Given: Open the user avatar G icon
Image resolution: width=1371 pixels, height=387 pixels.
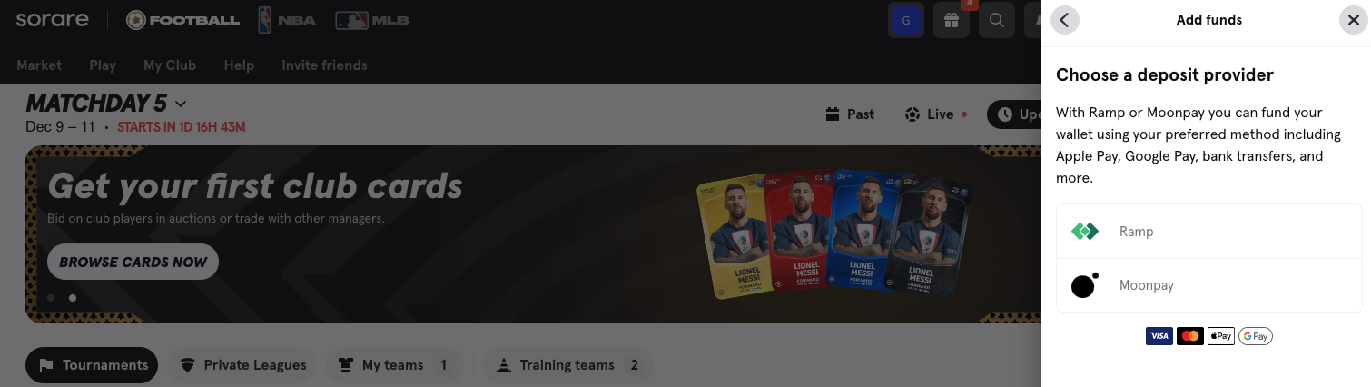Looking at the screenshot, I should coord(905,20).
